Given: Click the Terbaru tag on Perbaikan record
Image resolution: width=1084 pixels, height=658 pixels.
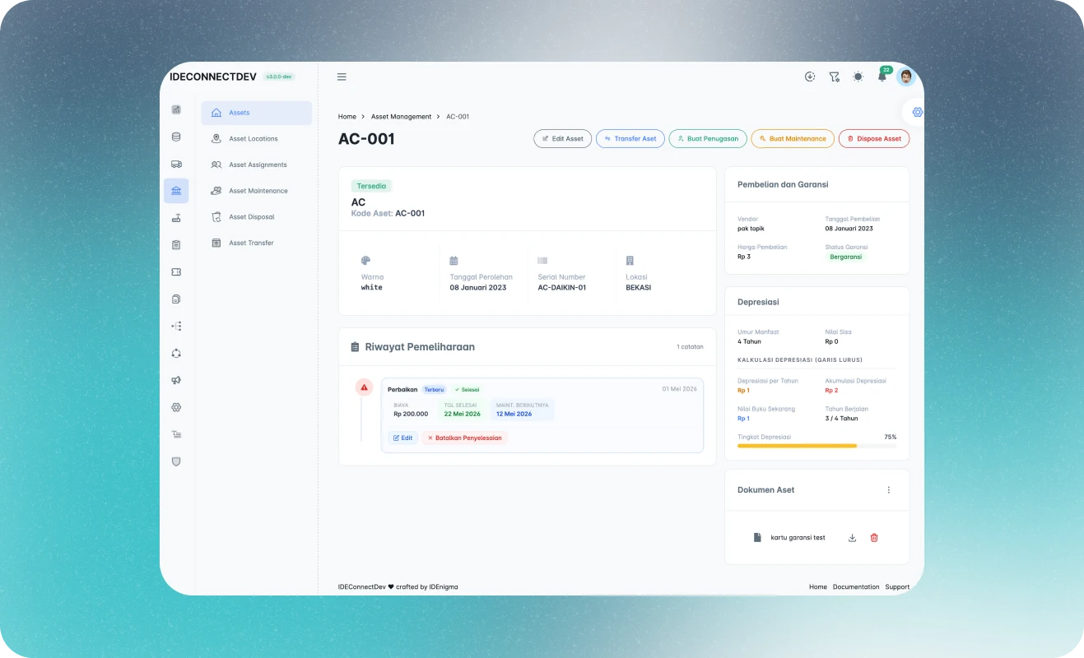Looking at the screenshot, I should pos(434,390).
